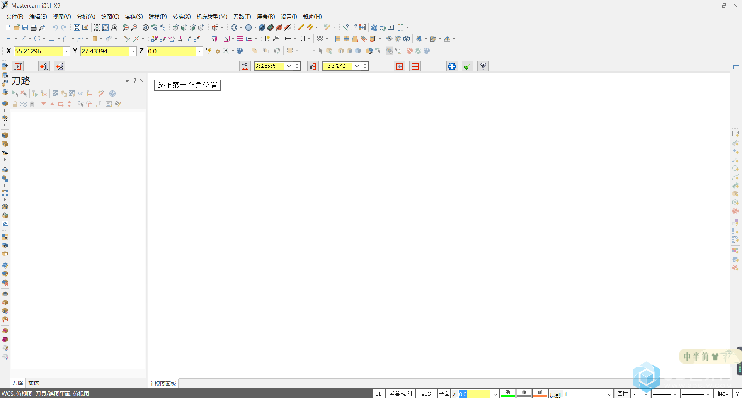Click the 屏幕视图 status bar button
This screenshot has width=742, height=398.
click(x=400, y=394)
